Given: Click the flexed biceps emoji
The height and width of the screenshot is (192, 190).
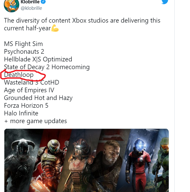Looking at the screenshot, I should point(55,28).
